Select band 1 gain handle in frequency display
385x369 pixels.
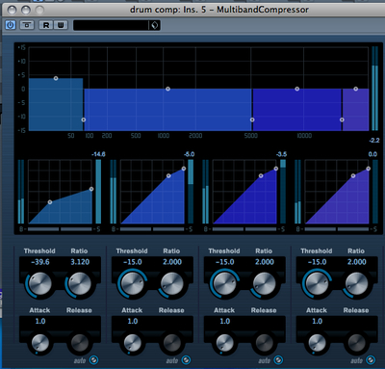coord(56,78)
